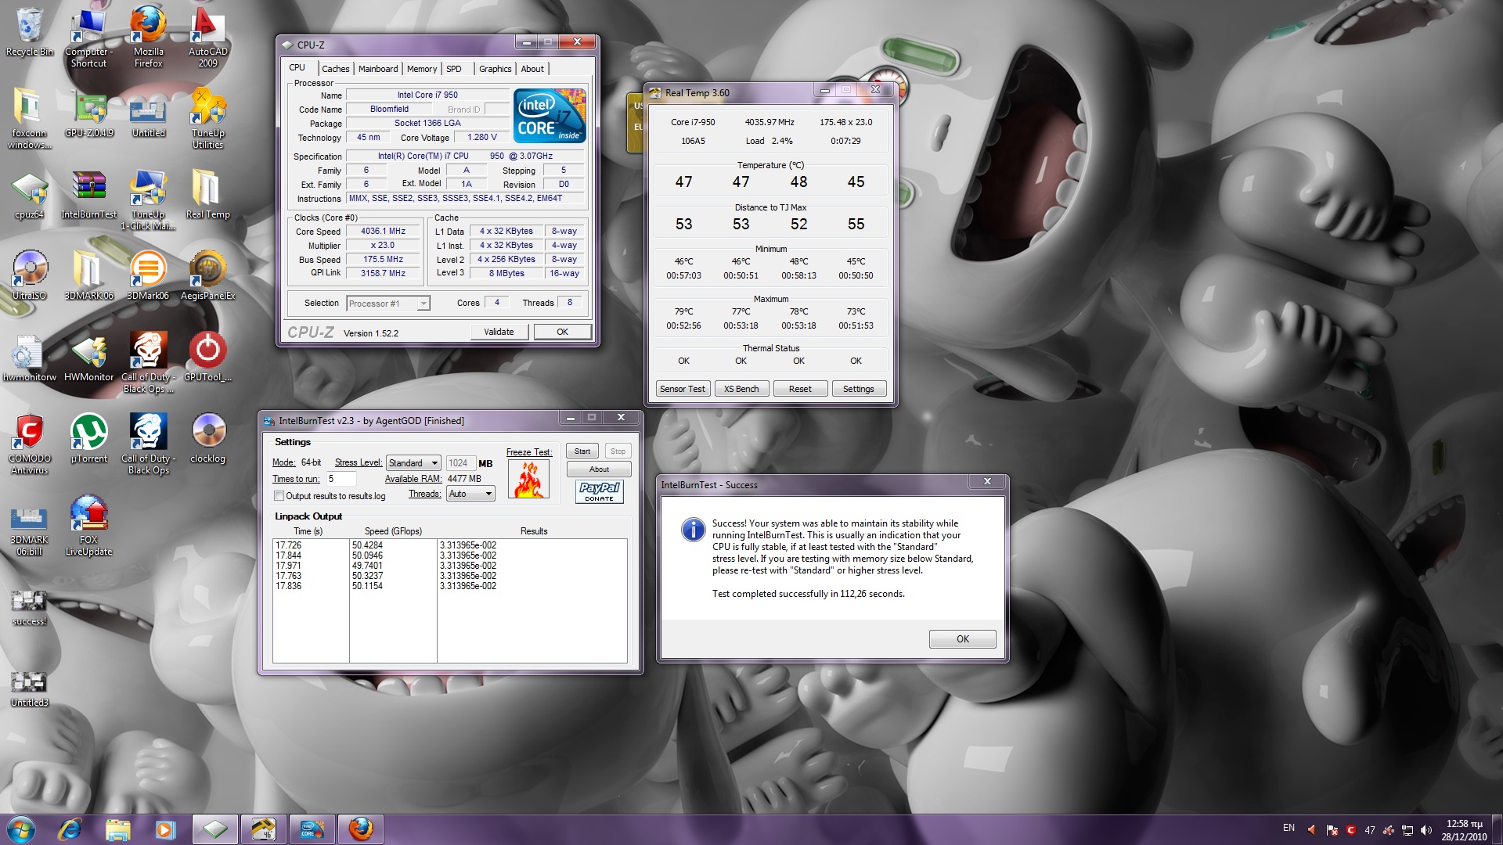Launch UltraISO from the desktop

[30, 275]
